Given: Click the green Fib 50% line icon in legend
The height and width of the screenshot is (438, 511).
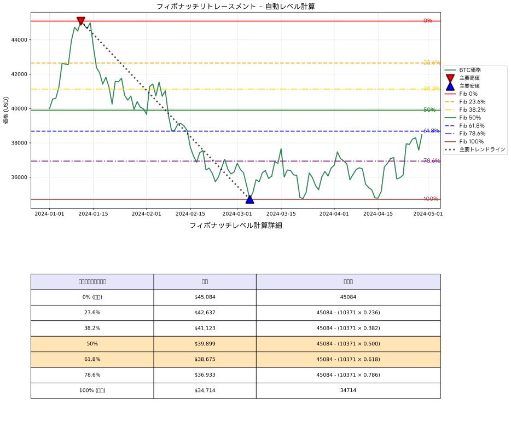Looking at the screenshot, I should click(451, 117).
